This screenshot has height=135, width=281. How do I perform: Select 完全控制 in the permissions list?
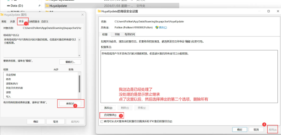pos(11,75)
